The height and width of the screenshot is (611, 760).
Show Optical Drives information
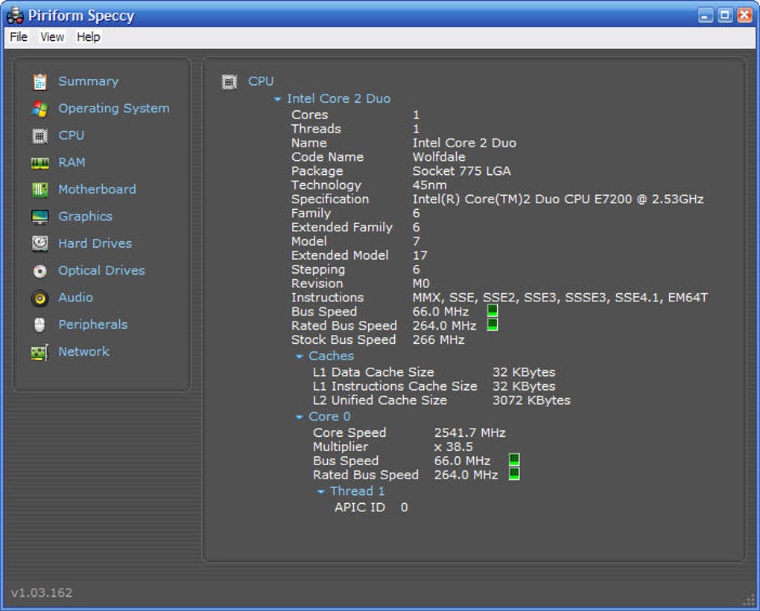[x=102, y=271]
